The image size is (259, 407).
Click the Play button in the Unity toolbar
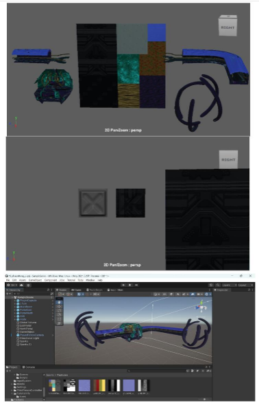(123, 285)
